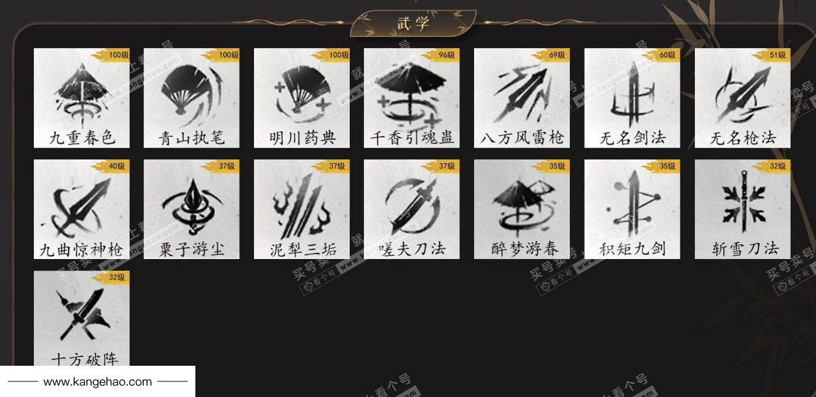Click the 泥犁三垢 twin blade icon
Viewport: 816px width, 397px height.
click(x=302, y=210)
